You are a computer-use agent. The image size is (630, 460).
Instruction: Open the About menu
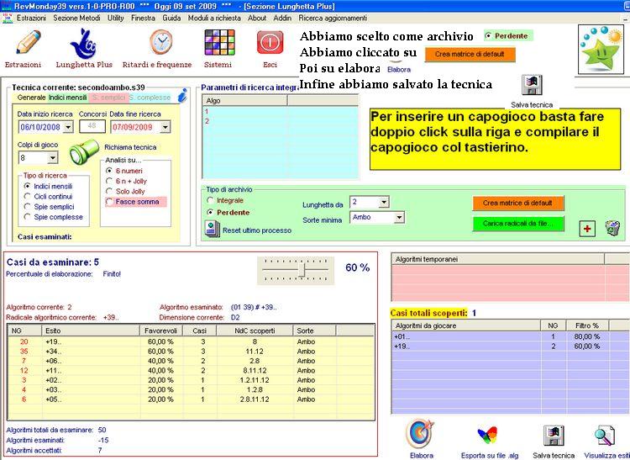pos(257,19)
